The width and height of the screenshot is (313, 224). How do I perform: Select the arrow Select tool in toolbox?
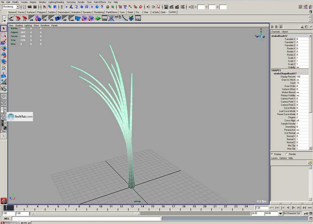[x=4, y=29]
